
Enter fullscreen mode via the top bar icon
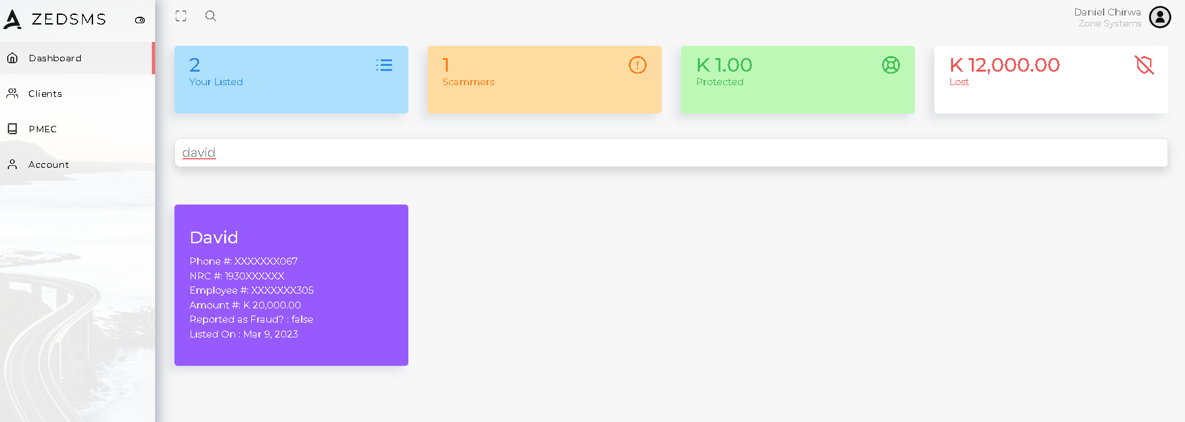181,16
